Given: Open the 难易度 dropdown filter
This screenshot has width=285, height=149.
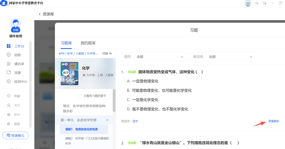Looking at the screenshot, I should coord(223,57).
